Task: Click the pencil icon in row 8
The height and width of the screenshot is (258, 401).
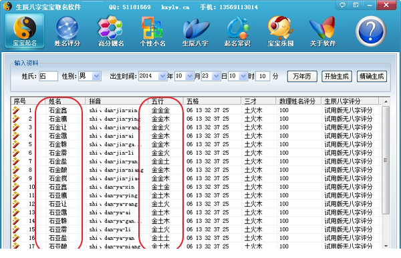Action: pyautogui.click(x=16, y=170)
